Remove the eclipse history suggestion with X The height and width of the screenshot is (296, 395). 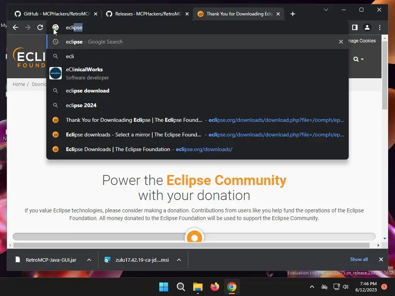(x=341, y=42)
